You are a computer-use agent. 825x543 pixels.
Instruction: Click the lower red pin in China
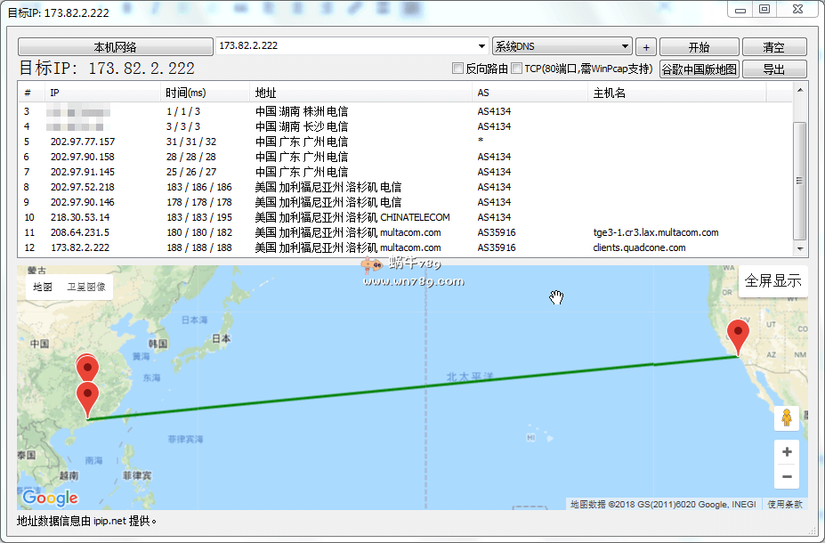(x=87, y=399)
